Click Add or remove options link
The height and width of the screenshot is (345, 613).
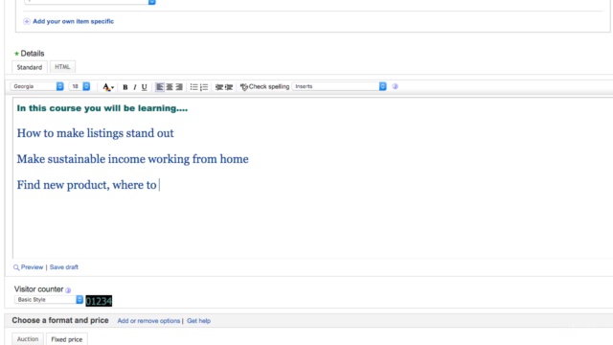click(x=148, y=321)
